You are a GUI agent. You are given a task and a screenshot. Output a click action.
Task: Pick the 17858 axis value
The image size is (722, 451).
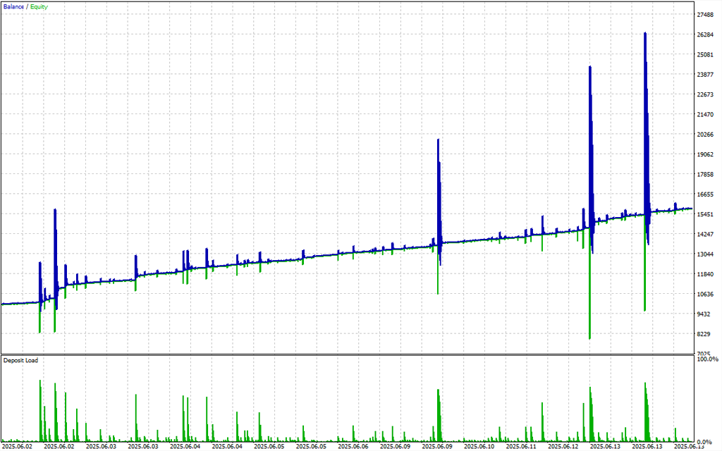pyautogui.click(x=706, y=175)
